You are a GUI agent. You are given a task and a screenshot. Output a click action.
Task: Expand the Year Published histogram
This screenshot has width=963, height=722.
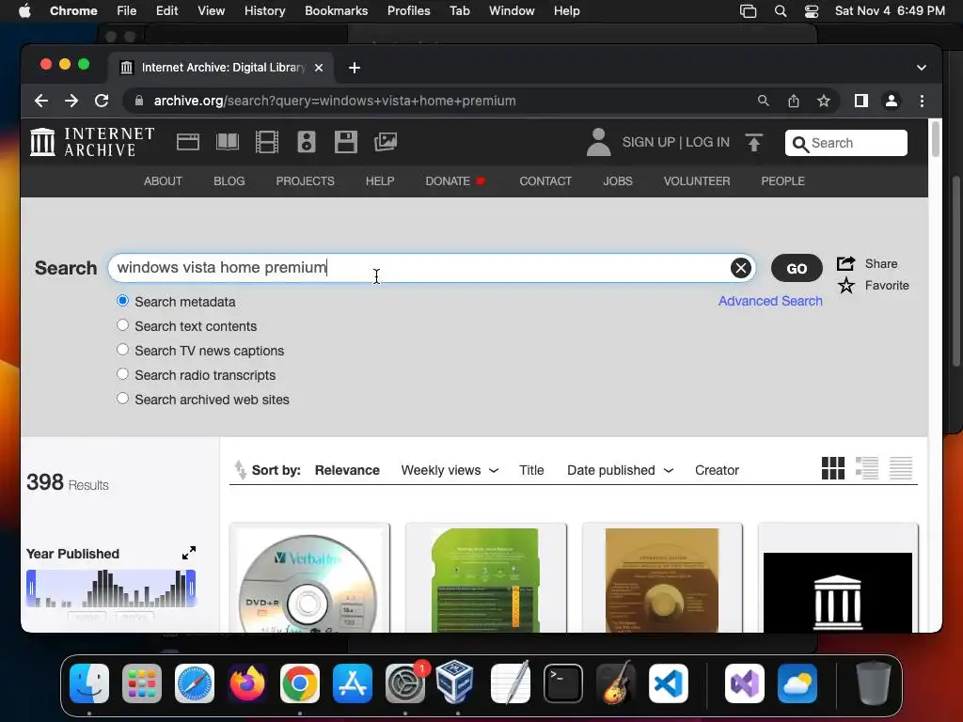[188, 553]
